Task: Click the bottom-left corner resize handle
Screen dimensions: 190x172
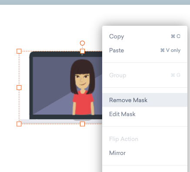Action: pyautogui.click(x=19, y=124)
